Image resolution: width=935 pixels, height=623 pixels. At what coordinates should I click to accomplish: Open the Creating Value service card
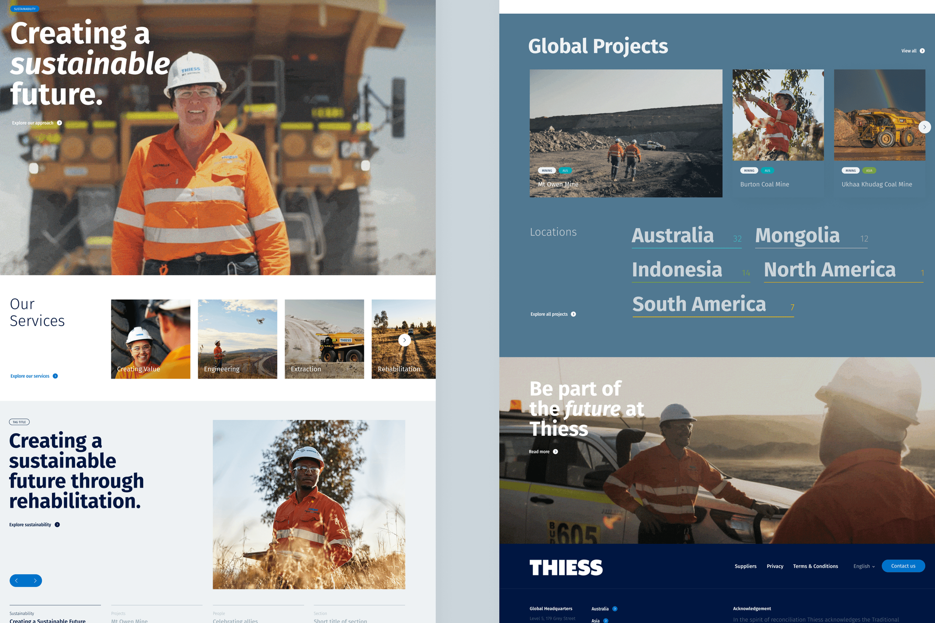tap(150, 339)
